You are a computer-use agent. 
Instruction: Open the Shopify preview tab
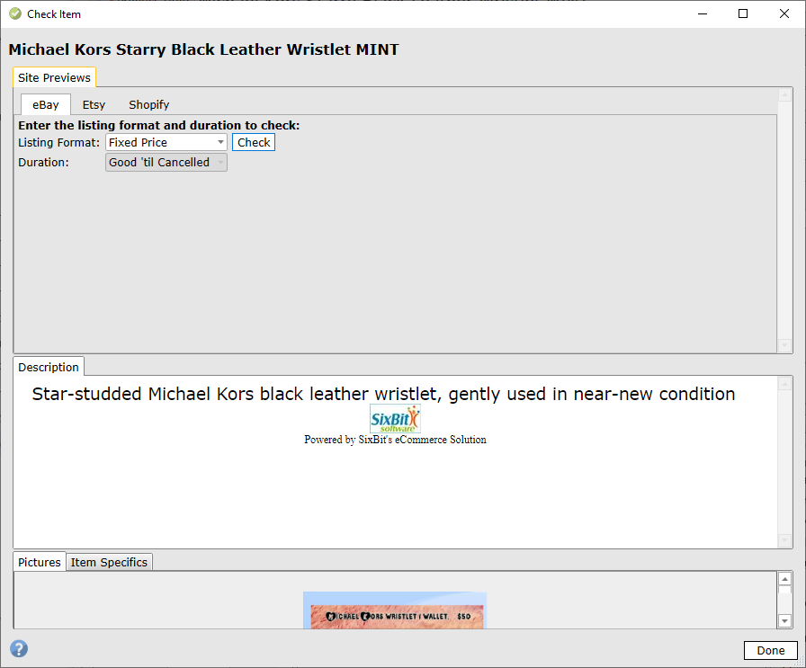click(148, 104)
